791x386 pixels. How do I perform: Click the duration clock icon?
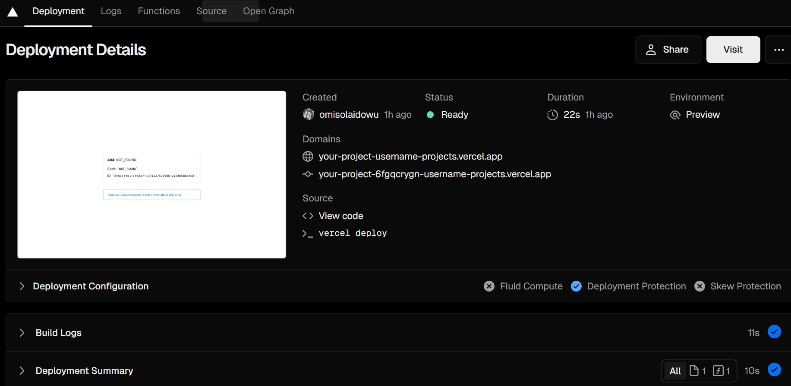[x=552, y=115]
